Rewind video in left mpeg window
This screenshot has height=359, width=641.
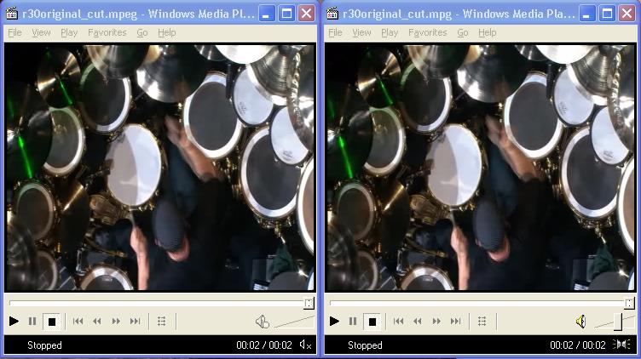97,322
